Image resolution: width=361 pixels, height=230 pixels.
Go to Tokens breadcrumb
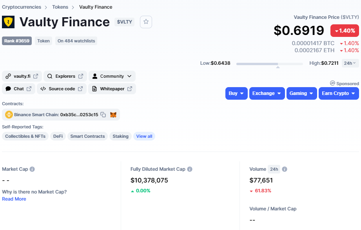click(x=60, y=7)
